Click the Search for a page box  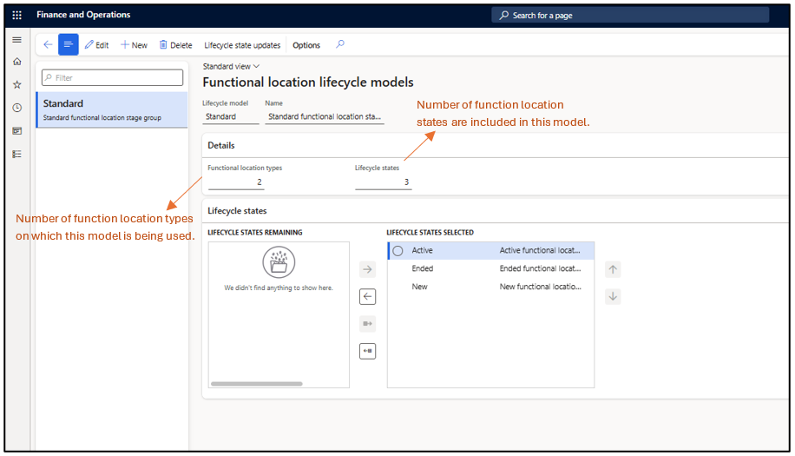coord(630,16)
